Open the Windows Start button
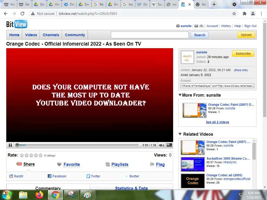Screen dimensions: 267x200 7,195
